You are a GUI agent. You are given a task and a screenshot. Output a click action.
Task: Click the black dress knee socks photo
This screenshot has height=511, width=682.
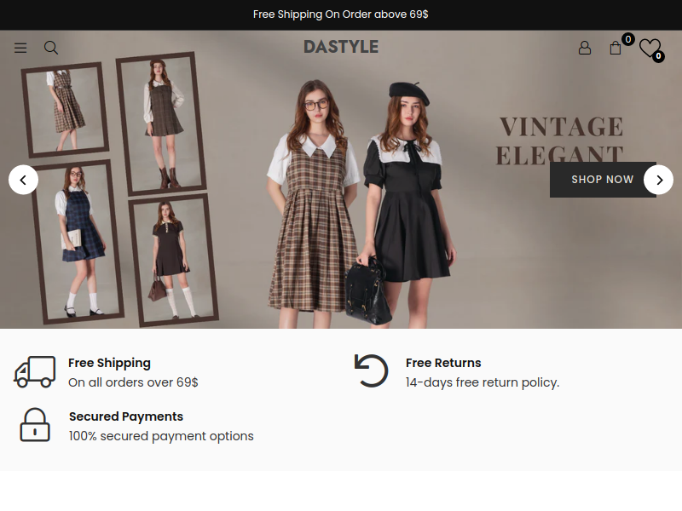[x=174, y=260]
